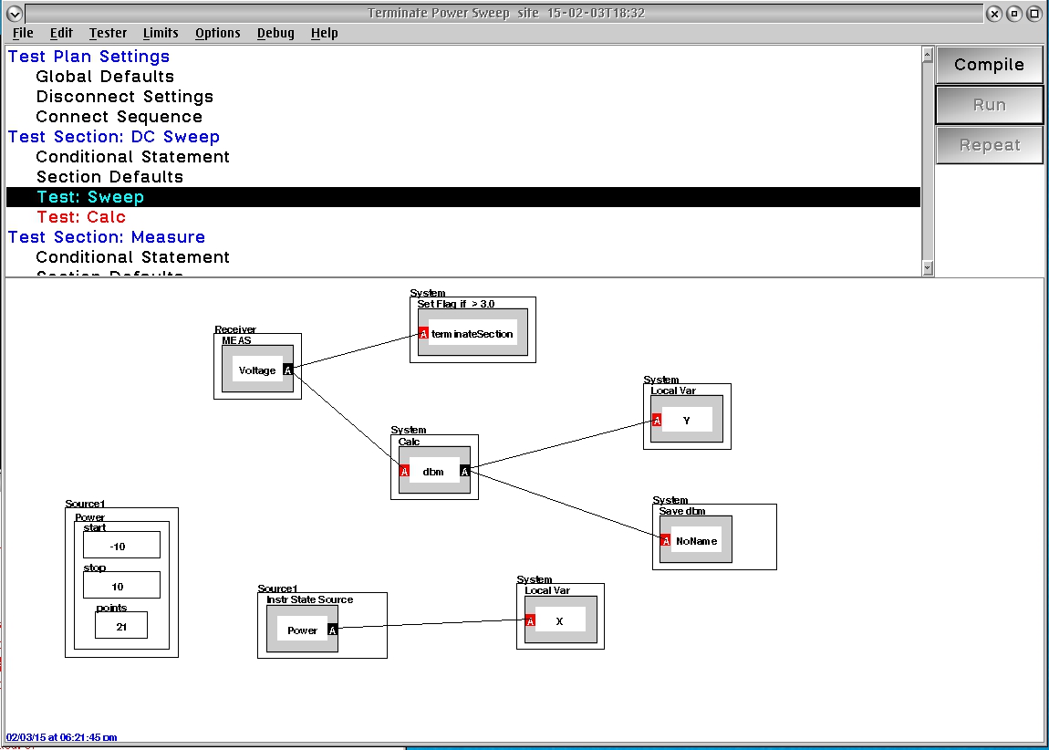This screenshot has height=750, width=1049.
Task: Open the Limits menu
Action: point(161,33)
